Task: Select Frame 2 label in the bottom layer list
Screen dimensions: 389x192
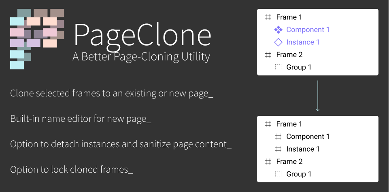Action: pyautogui.click(x=289, y=161)
